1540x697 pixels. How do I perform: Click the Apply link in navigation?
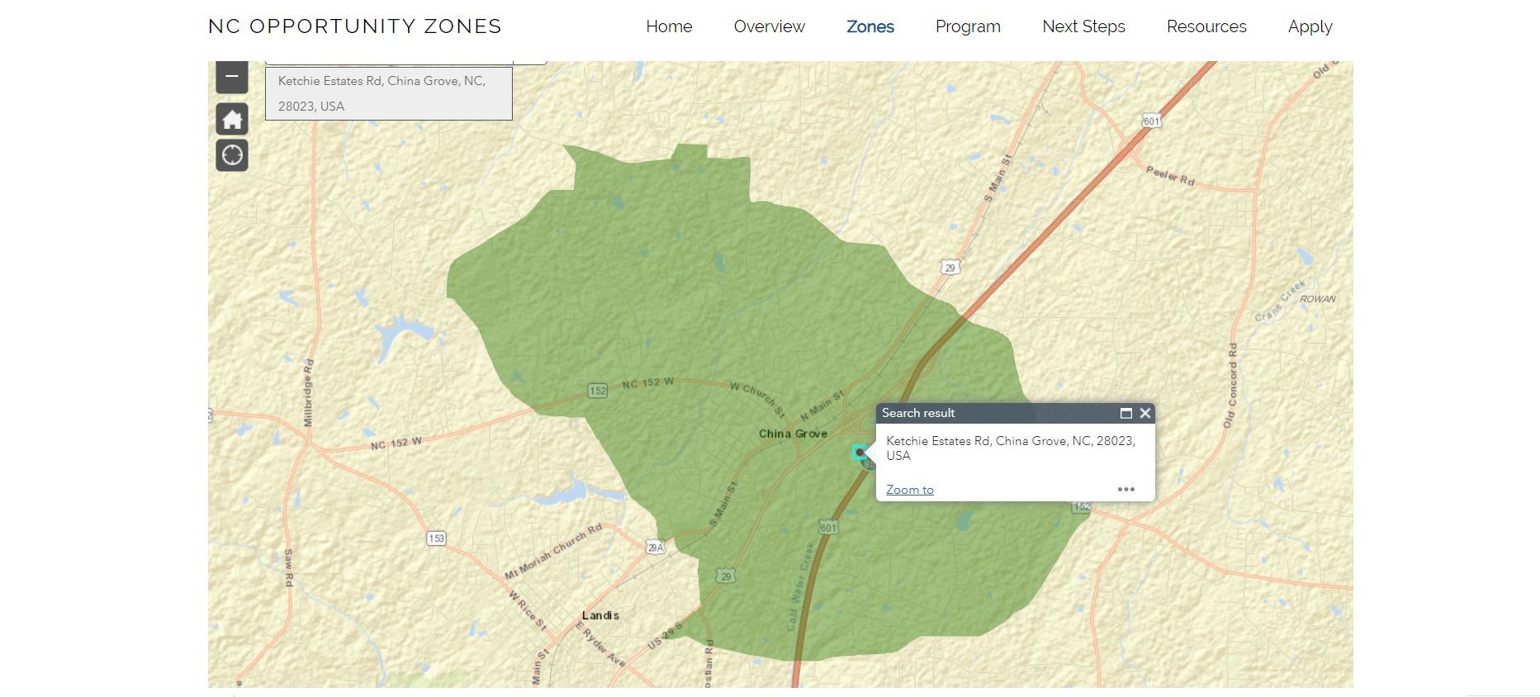point(1310,26)
